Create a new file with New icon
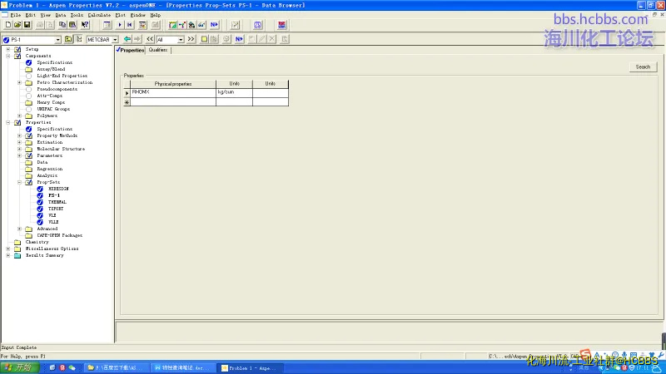This screenshot has width=666, height=374. (8, 25)
